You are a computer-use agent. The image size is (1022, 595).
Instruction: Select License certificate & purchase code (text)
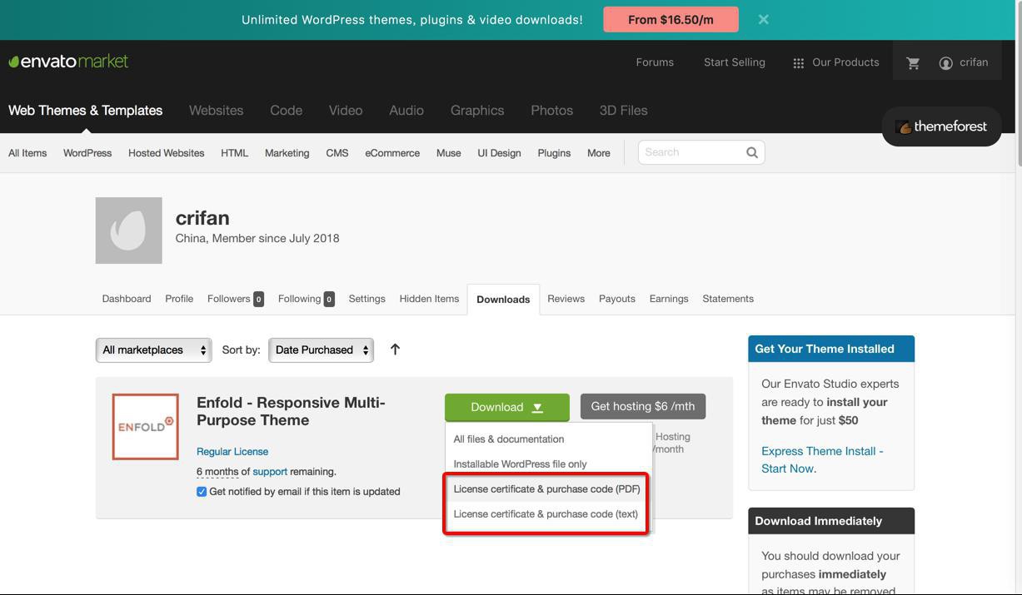[546, 514]
